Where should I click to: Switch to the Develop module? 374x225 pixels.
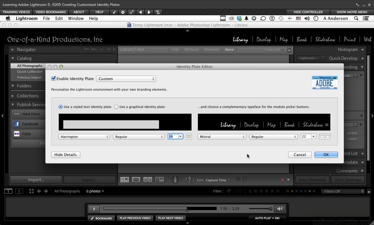click(x=263, y=40)
